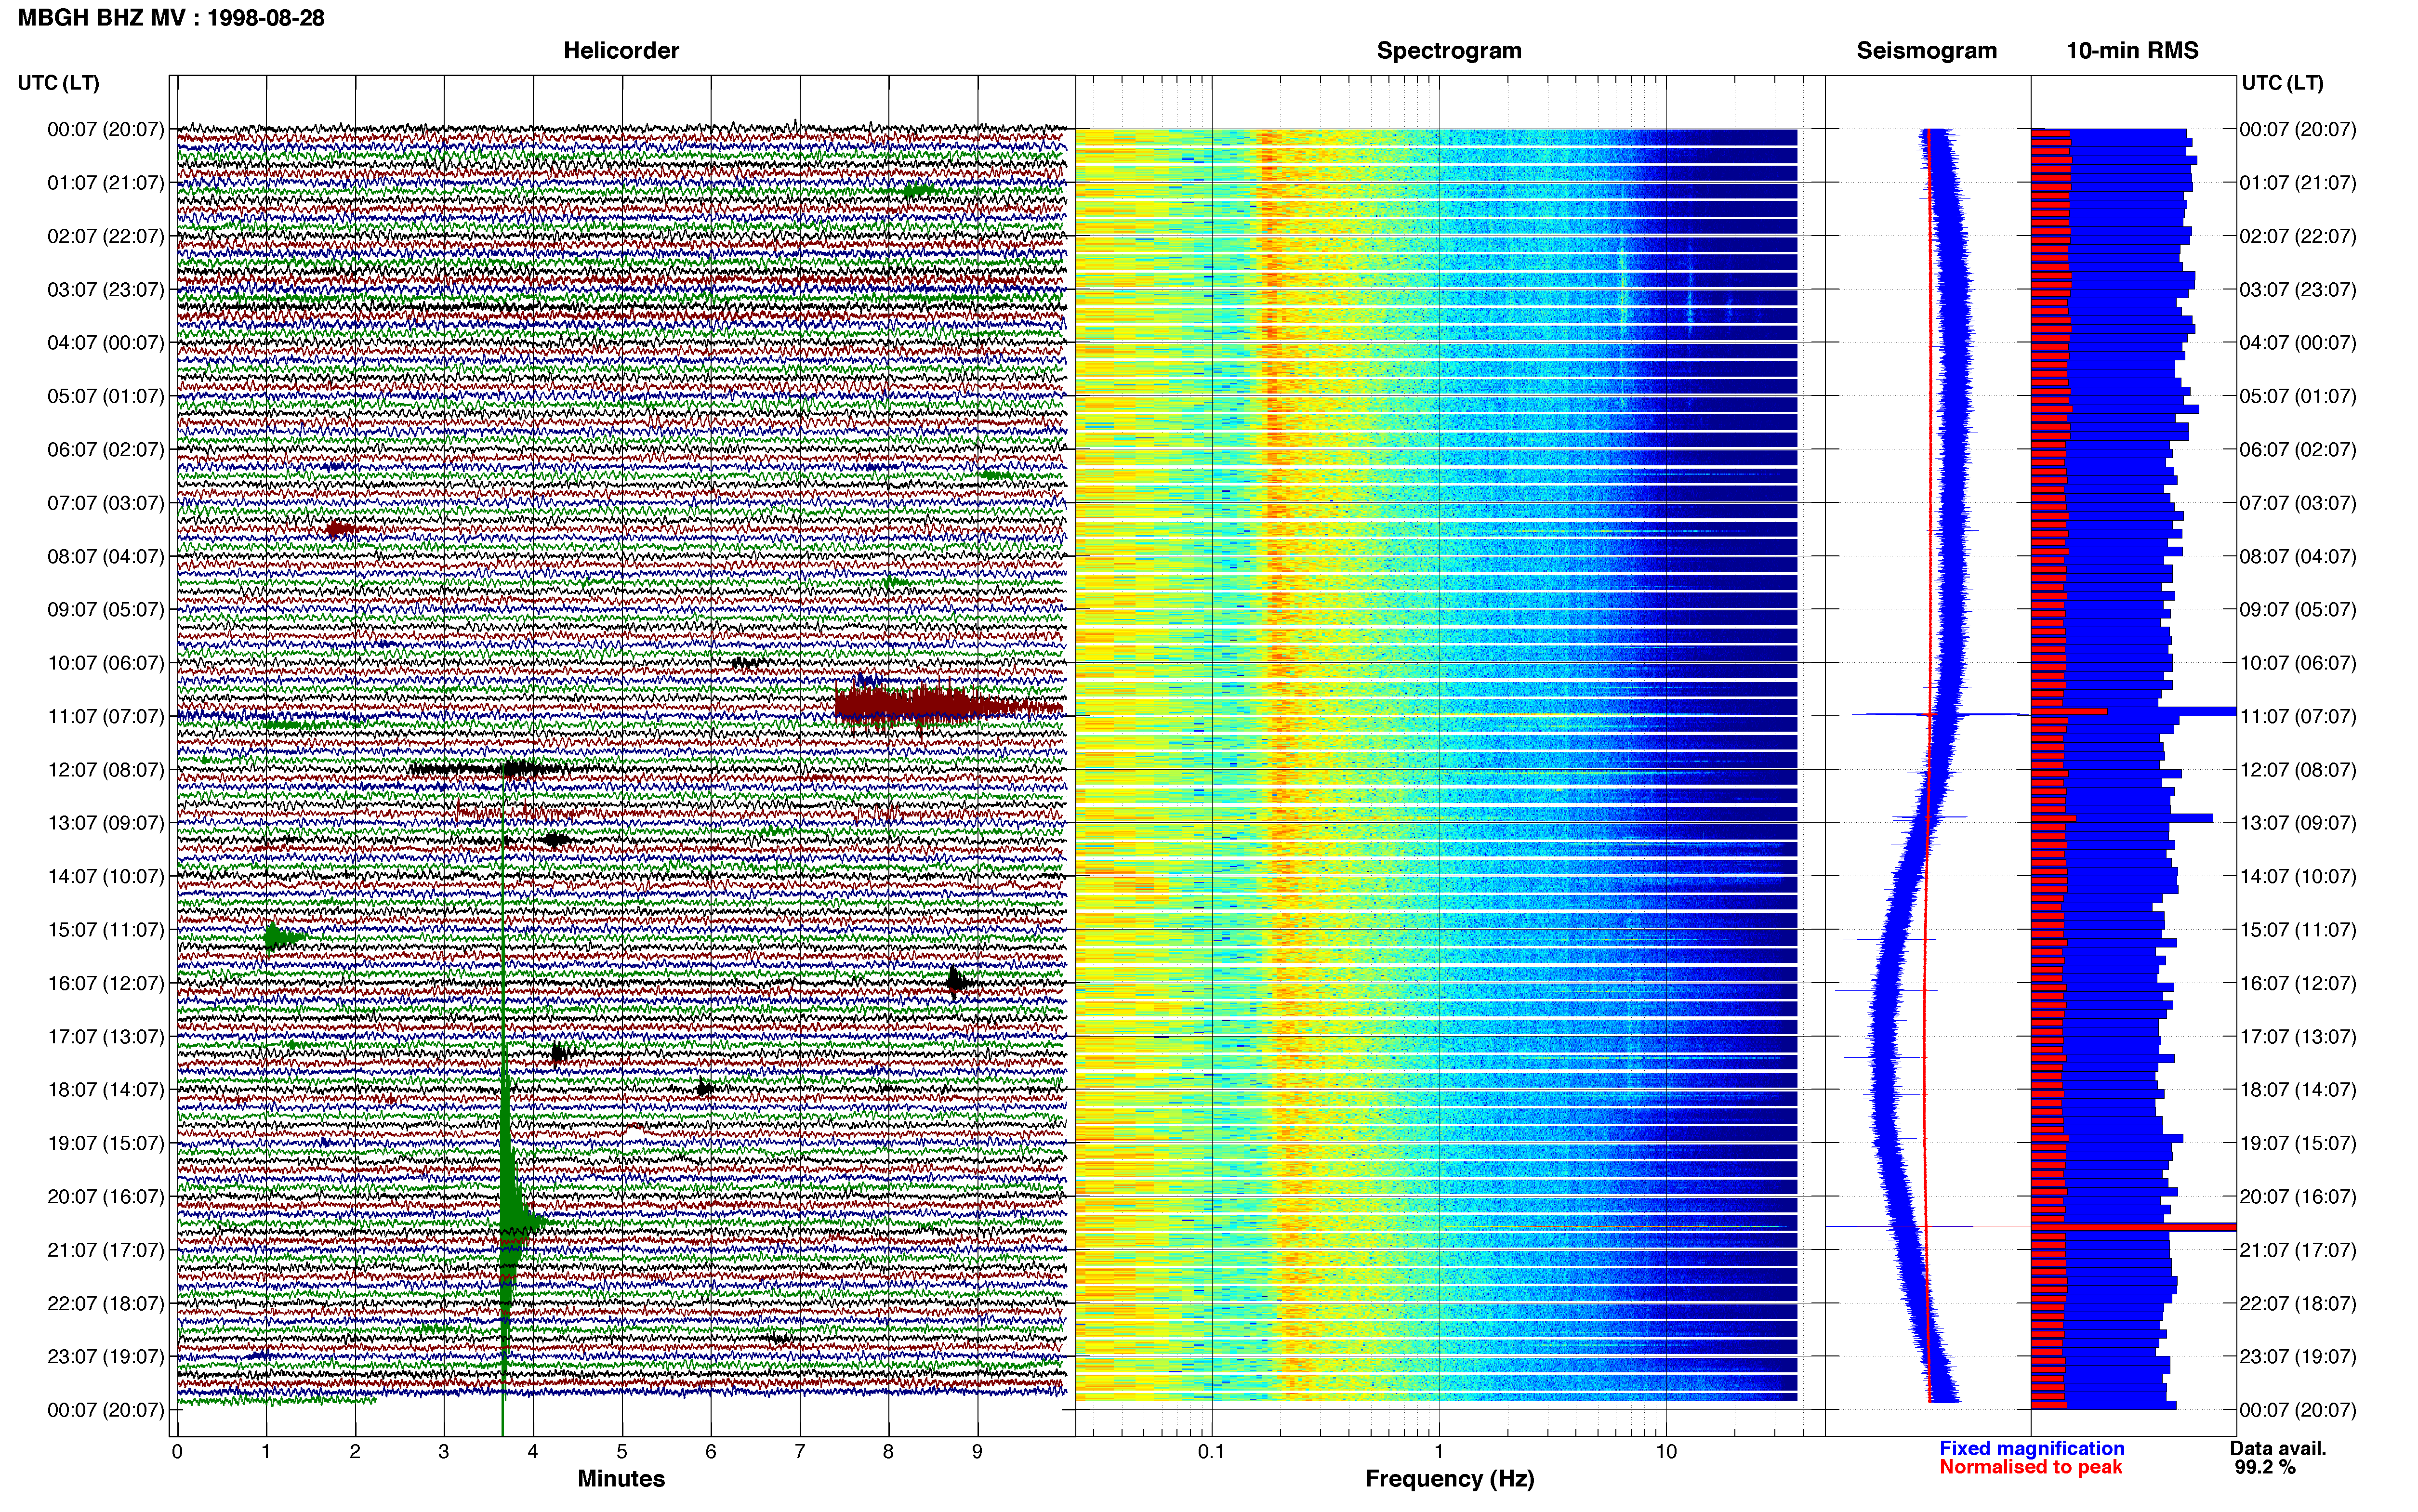Click the 'Minutes' x-axis label
The width and height of the screenshot is (2418, 1512).
click(x=621, y=1479)
